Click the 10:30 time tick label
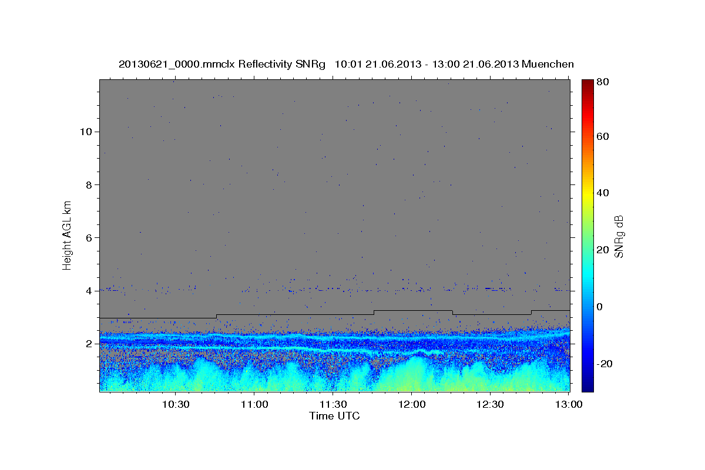Screen dimensions: 705x470 tap(175, 405)
